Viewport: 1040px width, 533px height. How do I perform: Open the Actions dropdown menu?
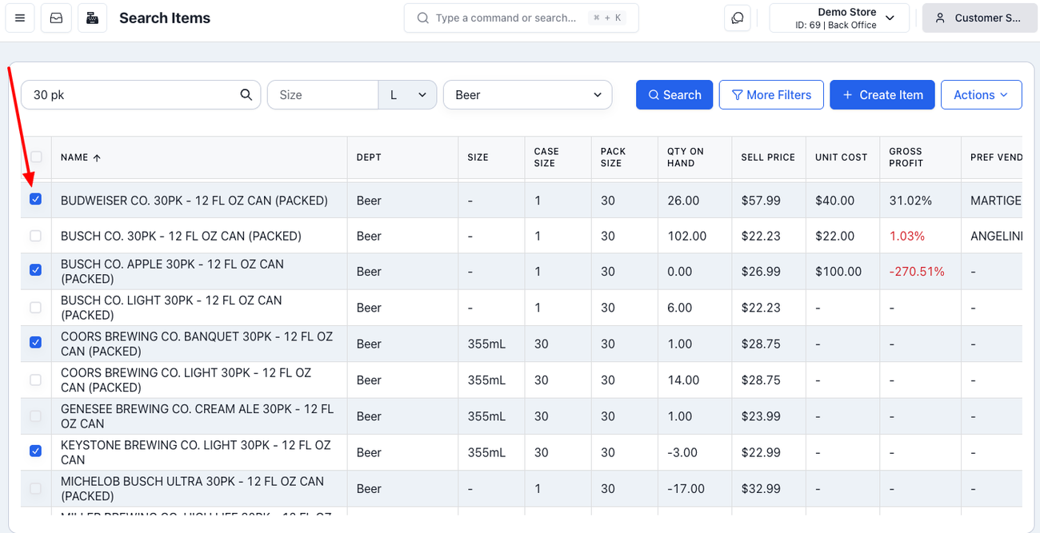[981, 94]
